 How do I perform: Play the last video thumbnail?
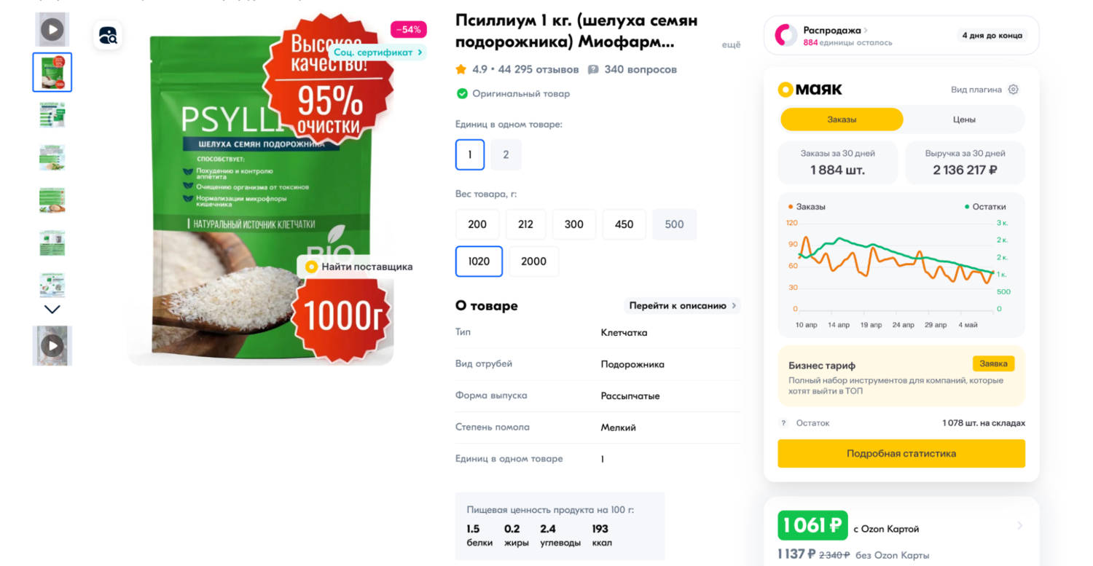click(x=52, y=345)
